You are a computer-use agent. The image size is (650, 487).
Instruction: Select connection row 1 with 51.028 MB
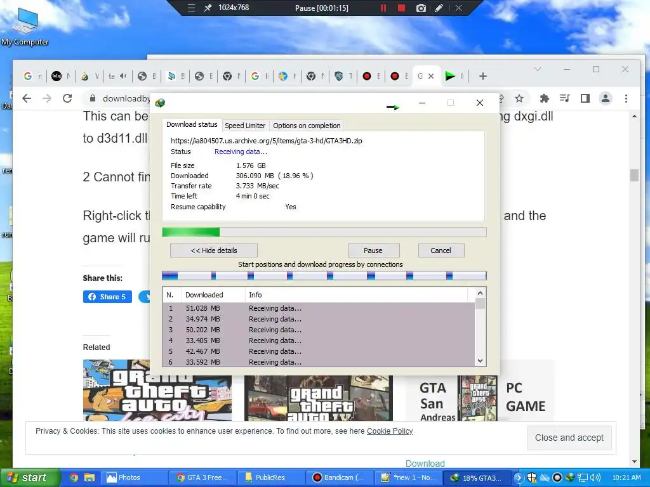pyautogui.click(x=319, y=308)
